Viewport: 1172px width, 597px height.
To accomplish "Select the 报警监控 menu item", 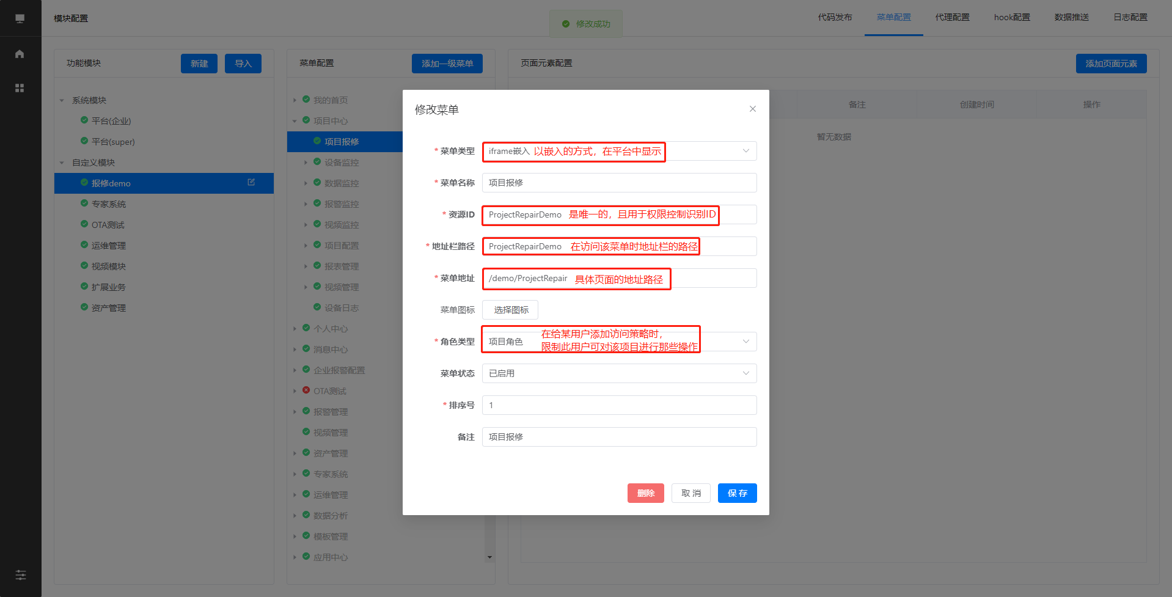I will [x=342, y=204].
